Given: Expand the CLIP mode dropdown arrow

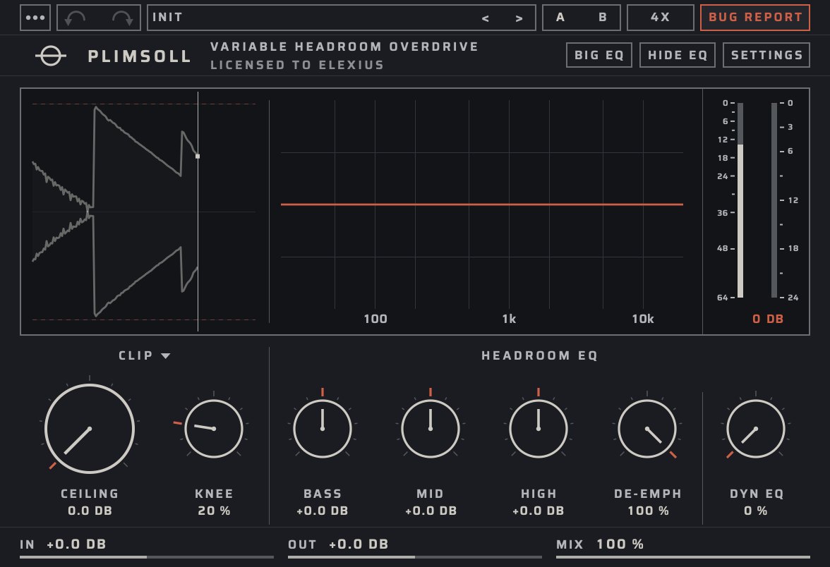Looking at the screenshot, I should click(166, 356).
